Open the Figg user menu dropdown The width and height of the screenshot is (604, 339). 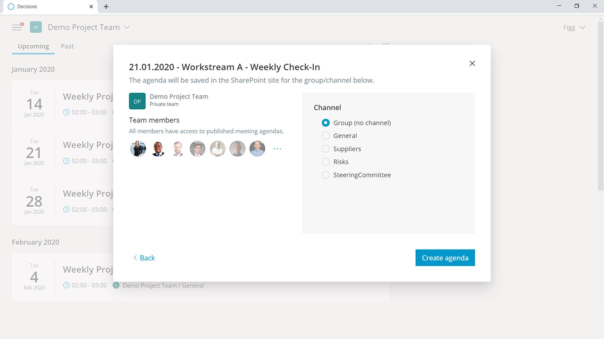(574, 27)
